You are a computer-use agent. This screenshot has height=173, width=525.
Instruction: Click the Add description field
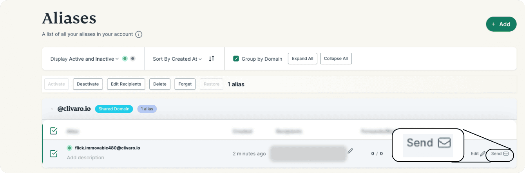click(x=85, y=158)
